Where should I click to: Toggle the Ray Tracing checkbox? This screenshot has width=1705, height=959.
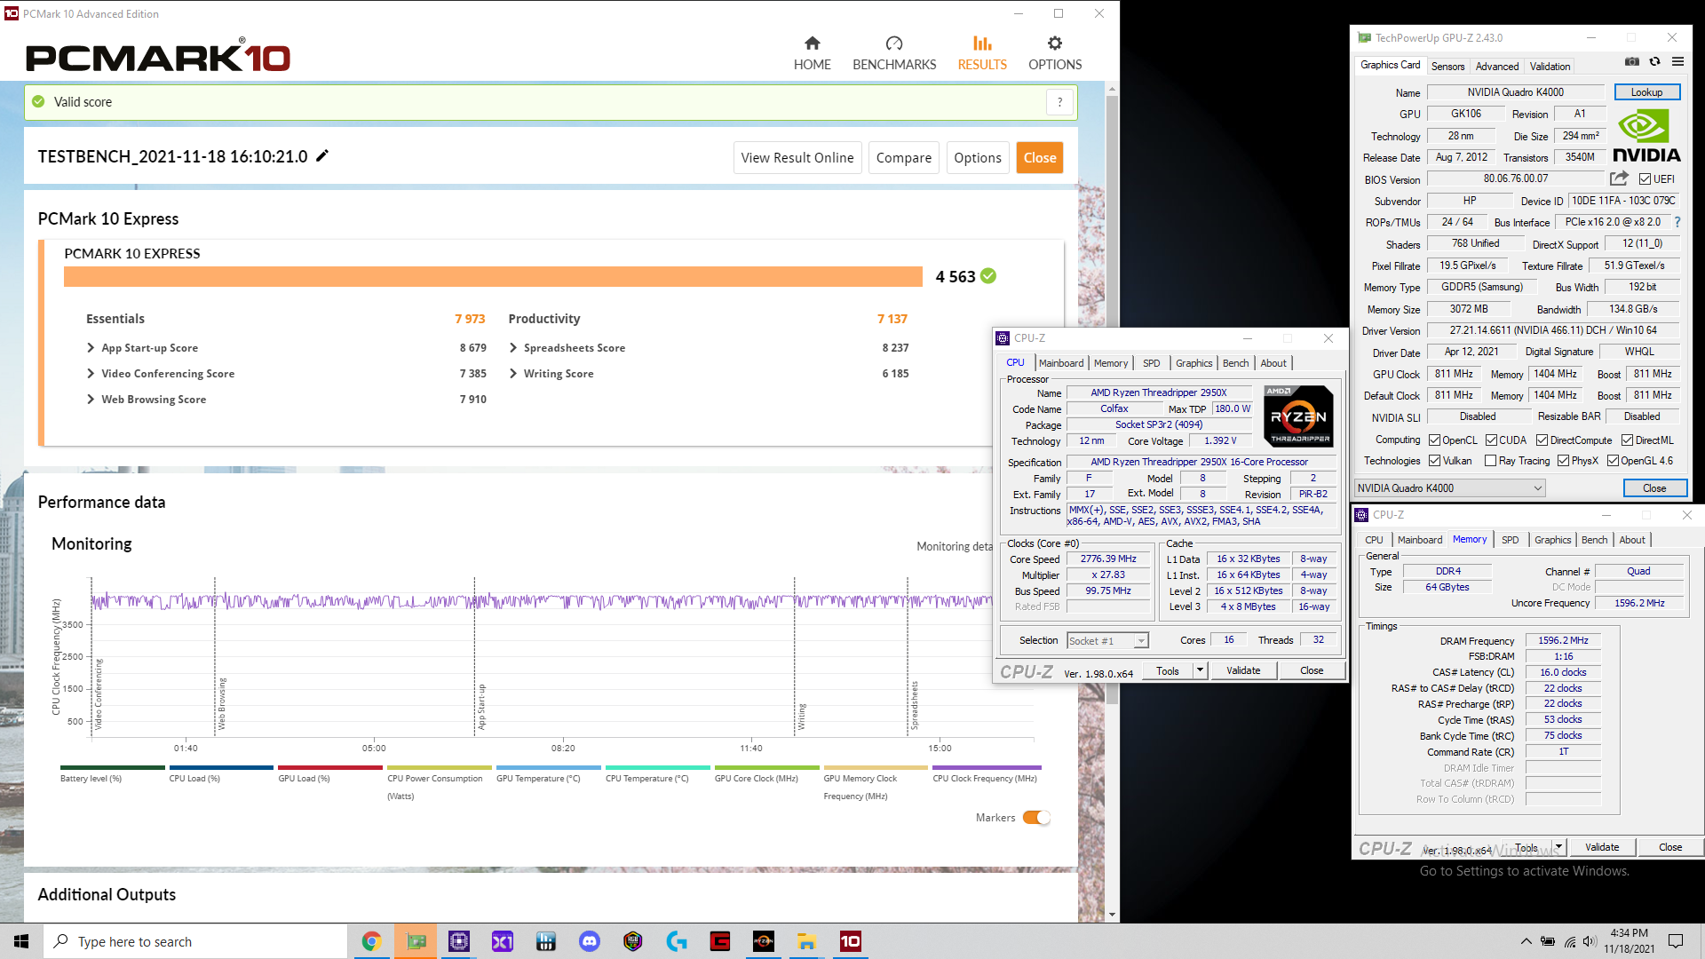coord(1490,461)
